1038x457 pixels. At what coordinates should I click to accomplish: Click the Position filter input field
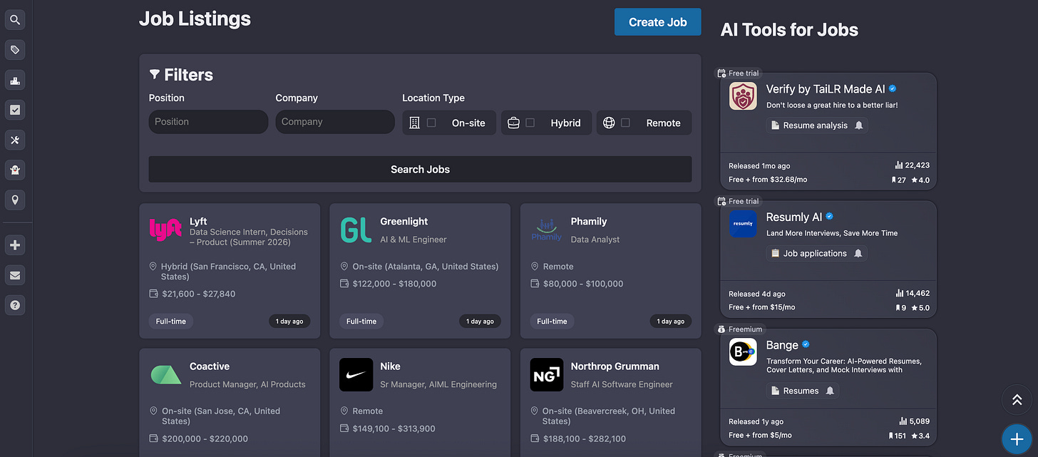click(x=208, y=122)
